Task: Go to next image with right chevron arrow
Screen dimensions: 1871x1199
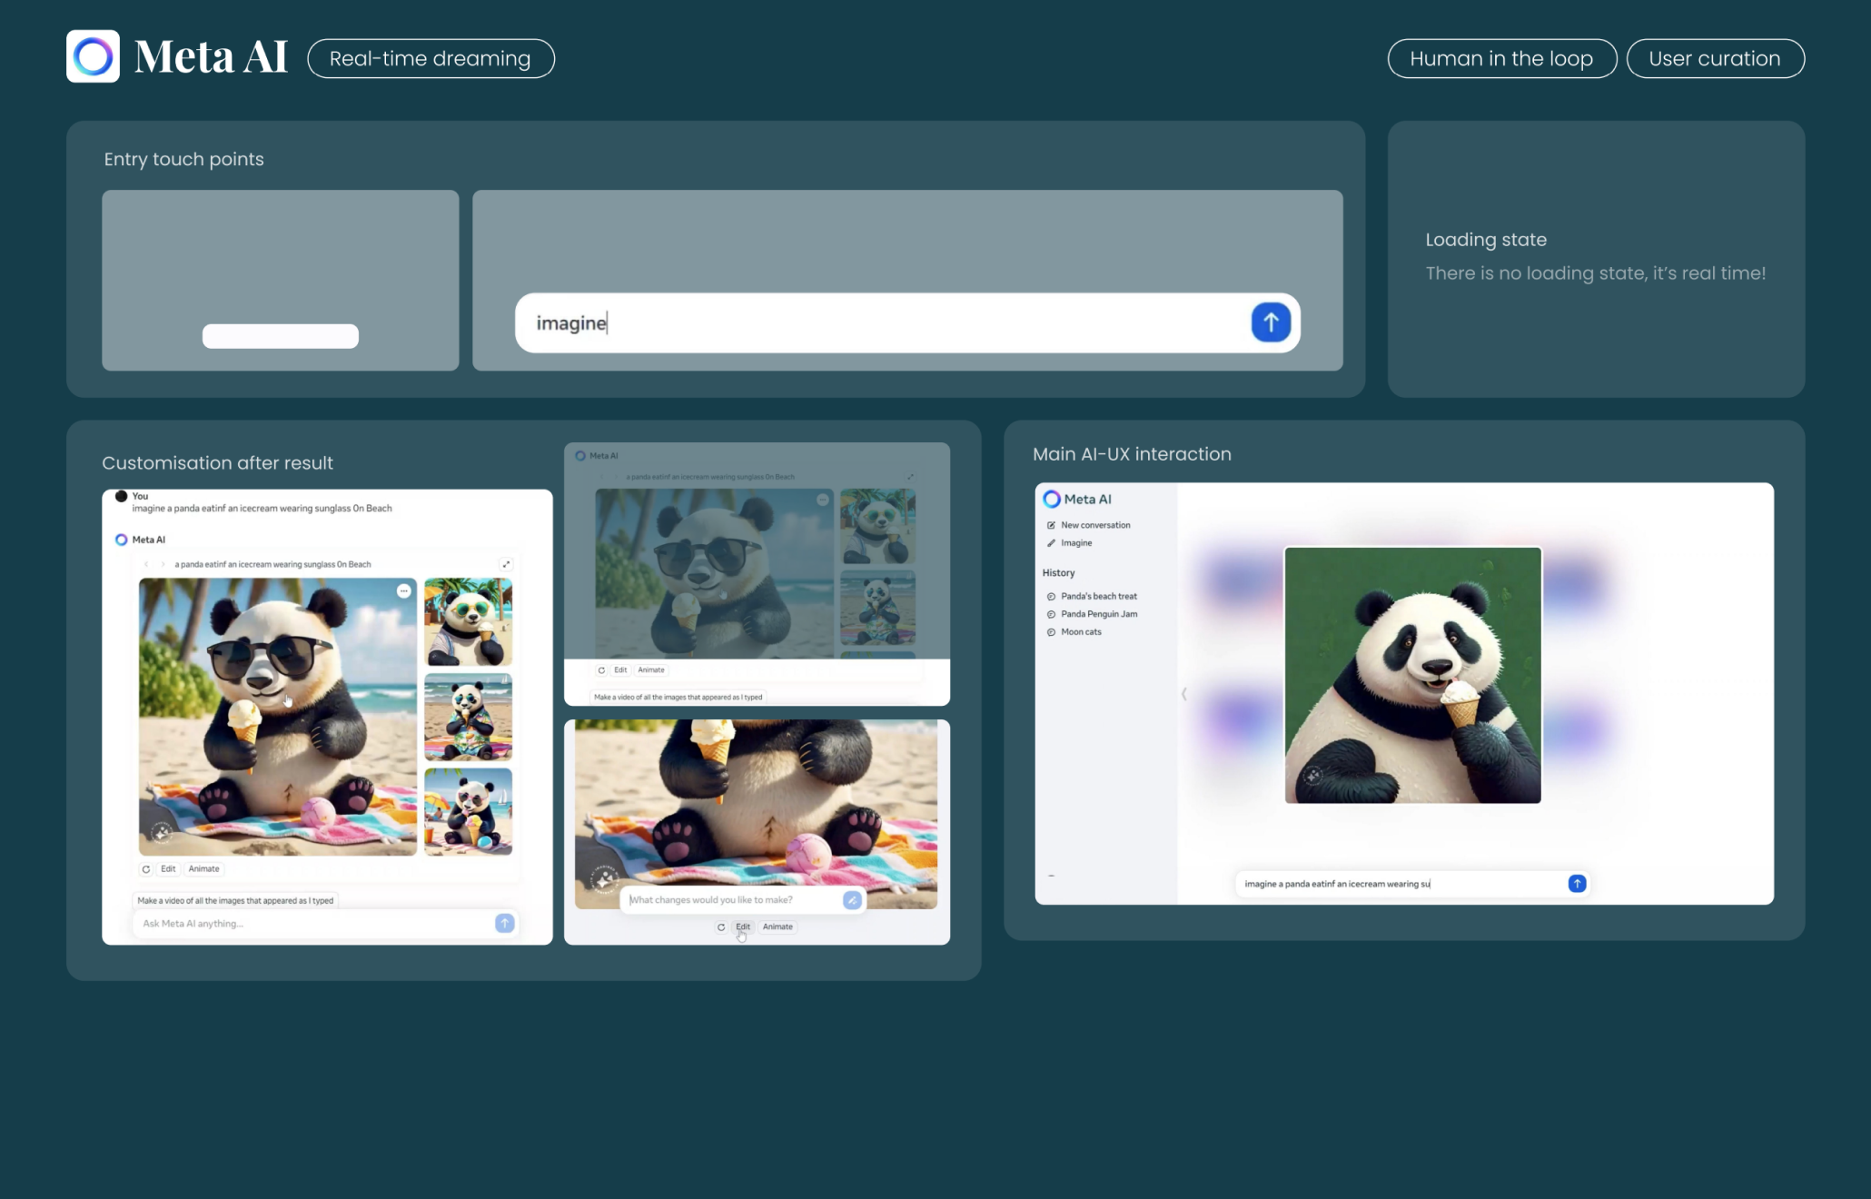Action: click(163, 564)
